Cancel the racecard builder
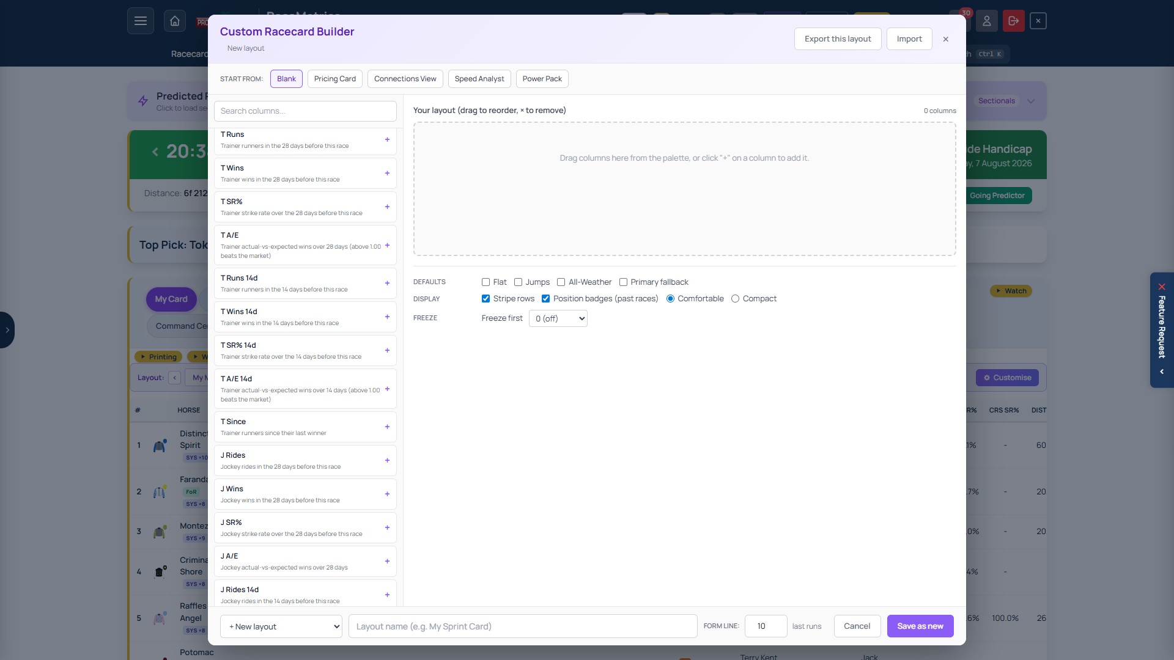1174x660 pixels. (x=857, y=626)
